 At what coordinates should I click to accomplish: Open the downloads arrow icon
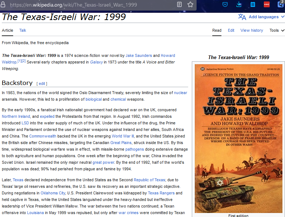[239, 4]
